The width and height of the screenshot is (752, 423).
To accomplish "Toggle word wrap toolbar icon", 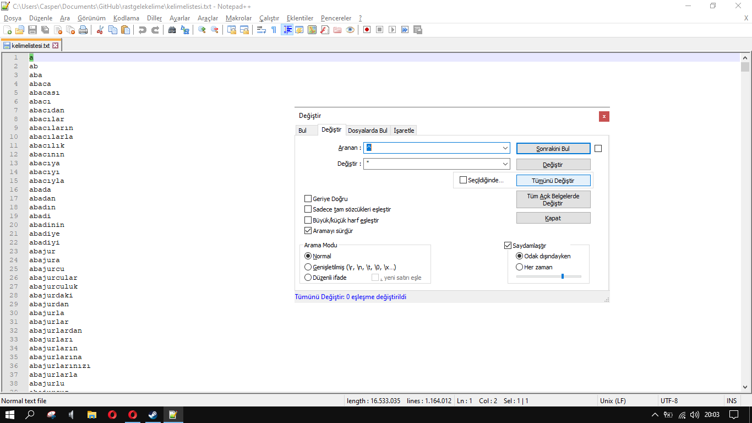I will [x=261, y=30].
